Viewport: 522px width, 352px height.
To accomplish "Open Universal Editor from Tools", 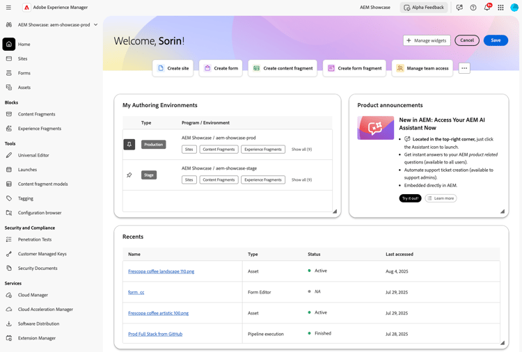I will (x=33, y=155).
